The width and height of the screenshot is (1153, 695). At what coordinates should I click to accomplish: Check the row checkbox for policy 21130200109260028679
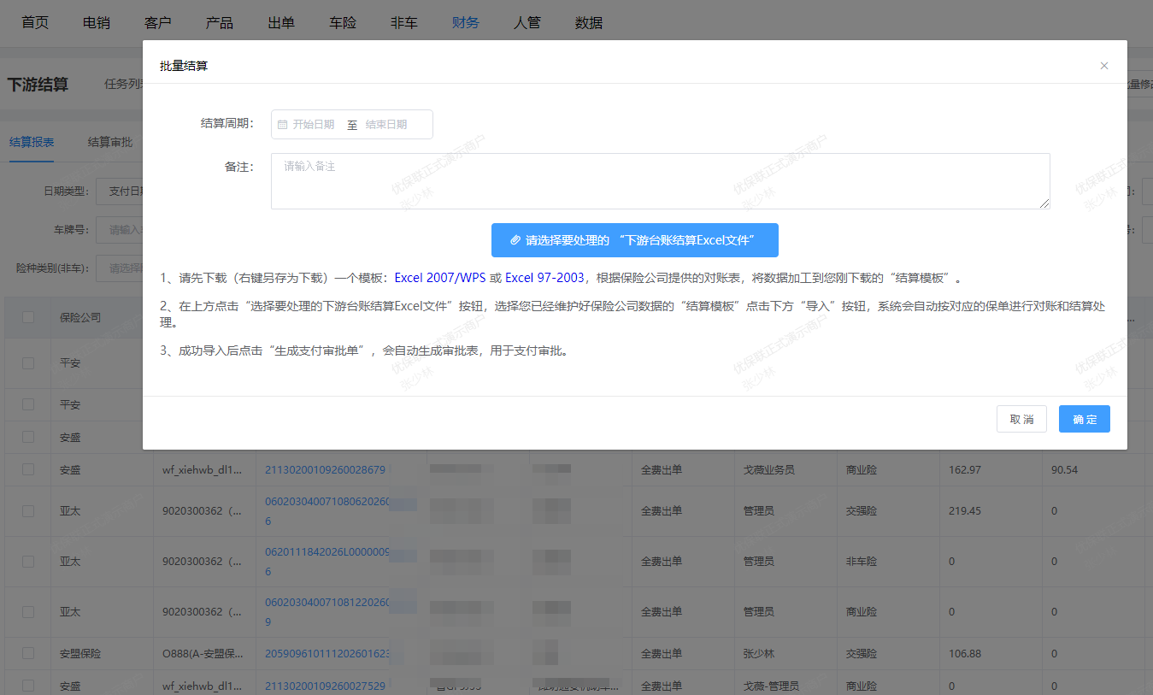[x=28, y=469]
